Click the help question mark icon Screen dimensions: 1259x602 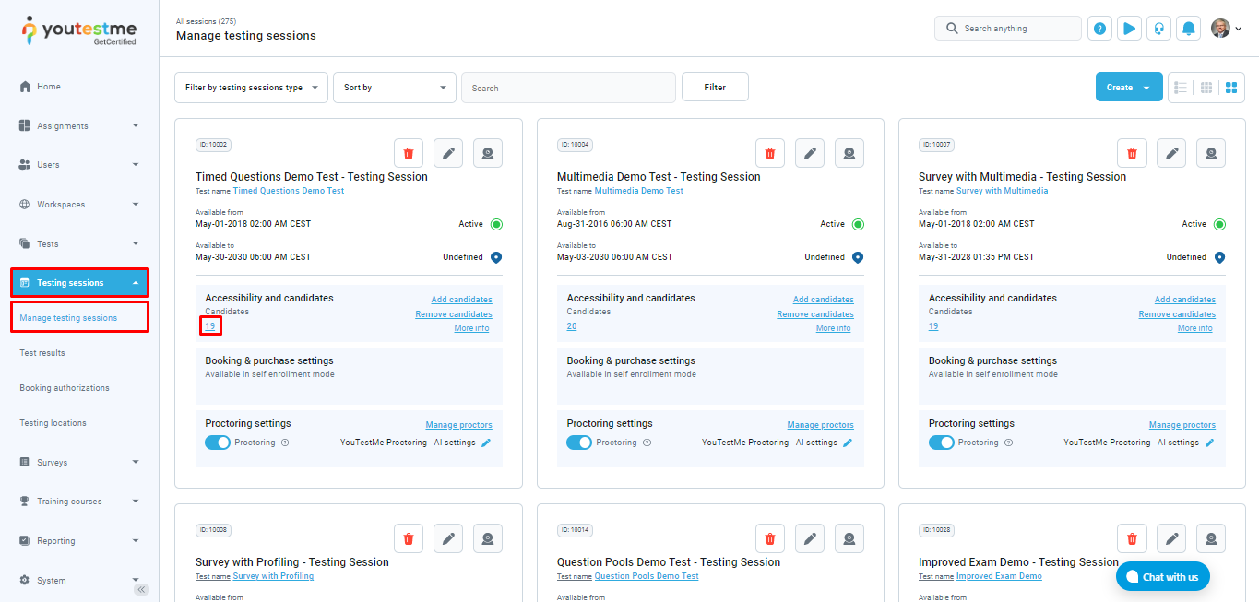(1099, 29)
